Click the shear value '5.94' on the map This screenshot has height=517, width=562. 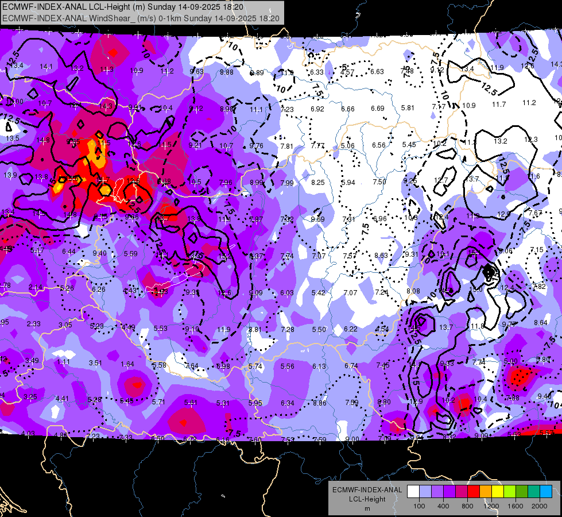coord(348,183)
